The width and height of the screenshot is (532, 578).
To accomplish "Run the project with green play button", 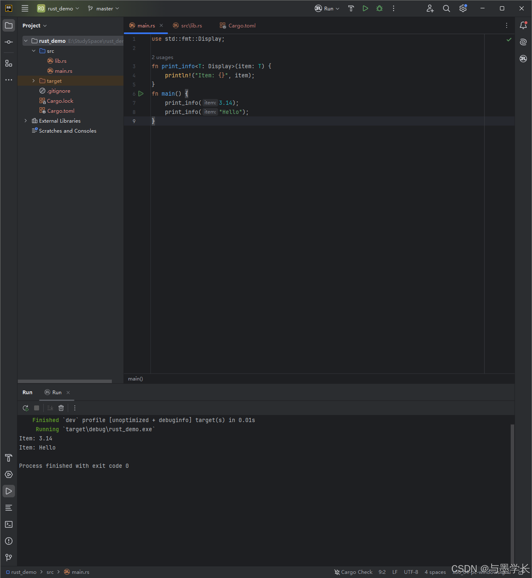I will [x=365, y=8].
